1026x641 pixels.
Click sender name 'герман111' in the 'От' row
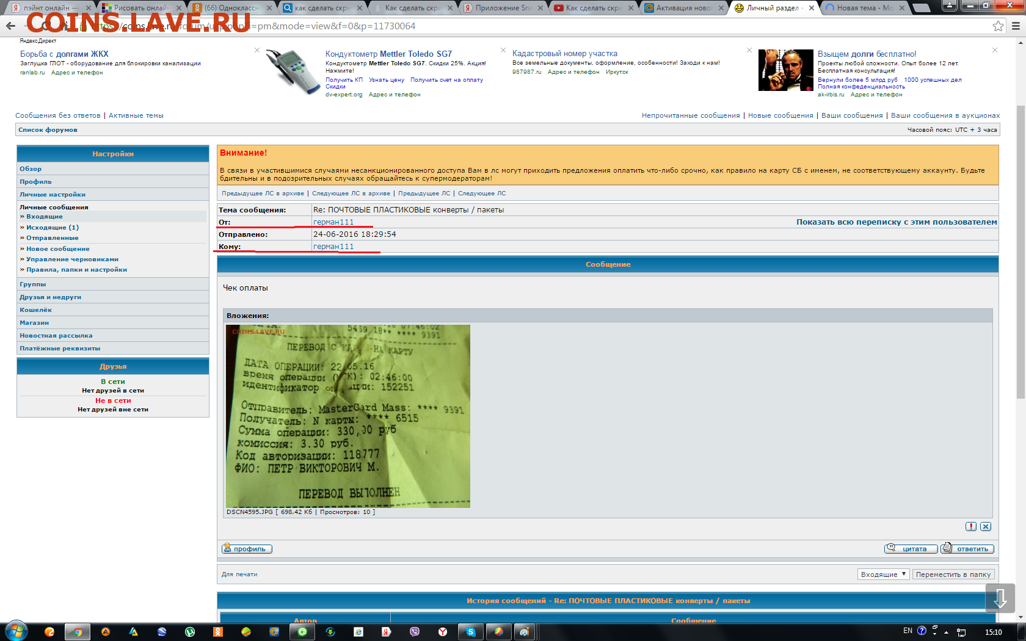pyautogui.click(x=333, y=222)
